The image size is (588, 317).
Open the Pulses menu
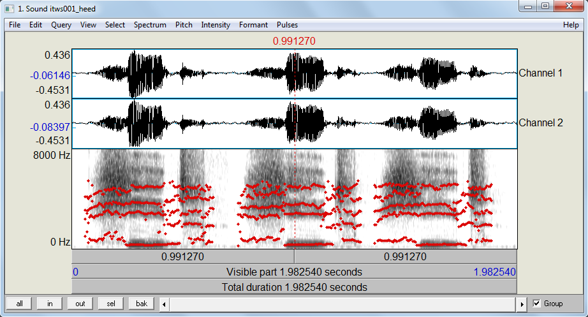(287, 25)
